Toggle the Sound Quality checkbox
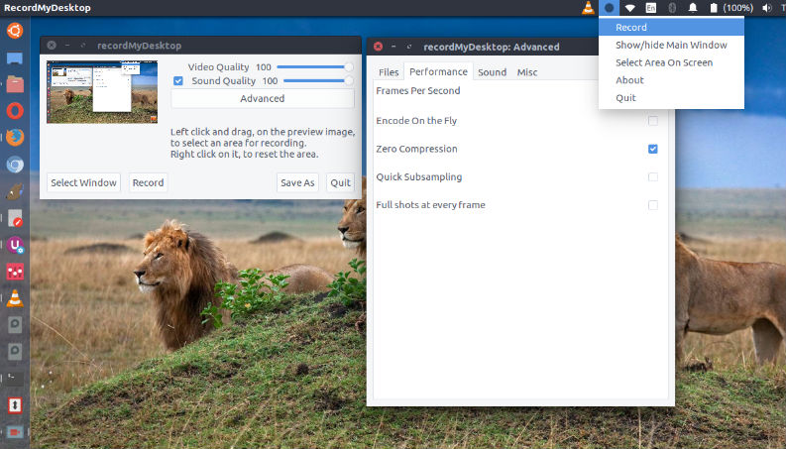786x449 pixels. 178,80
